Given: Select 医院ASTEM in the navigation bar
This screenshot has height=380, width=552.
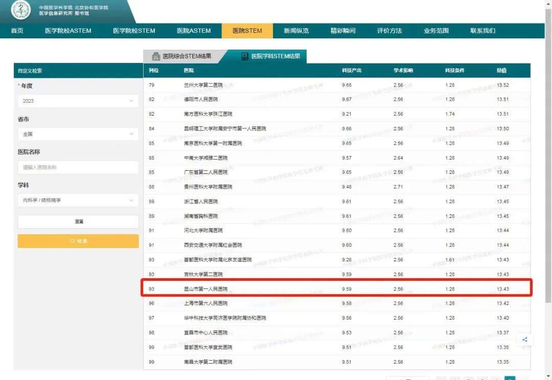Looking at the screenshot, I should tap(194, 31).
